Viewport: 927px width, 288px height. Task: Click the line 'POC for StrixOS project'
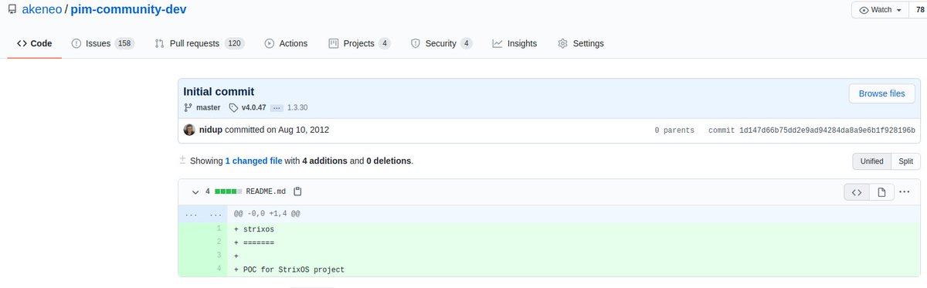pos(294,269)
